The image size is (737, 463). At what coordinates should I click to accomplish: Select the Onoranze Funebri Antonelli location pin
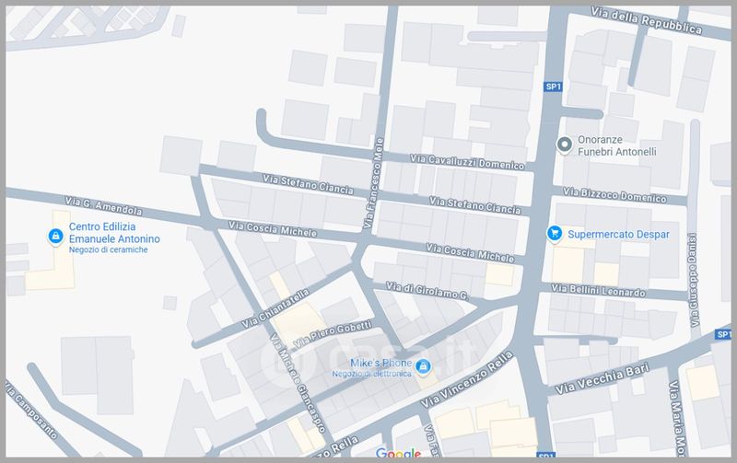[565, 145]
